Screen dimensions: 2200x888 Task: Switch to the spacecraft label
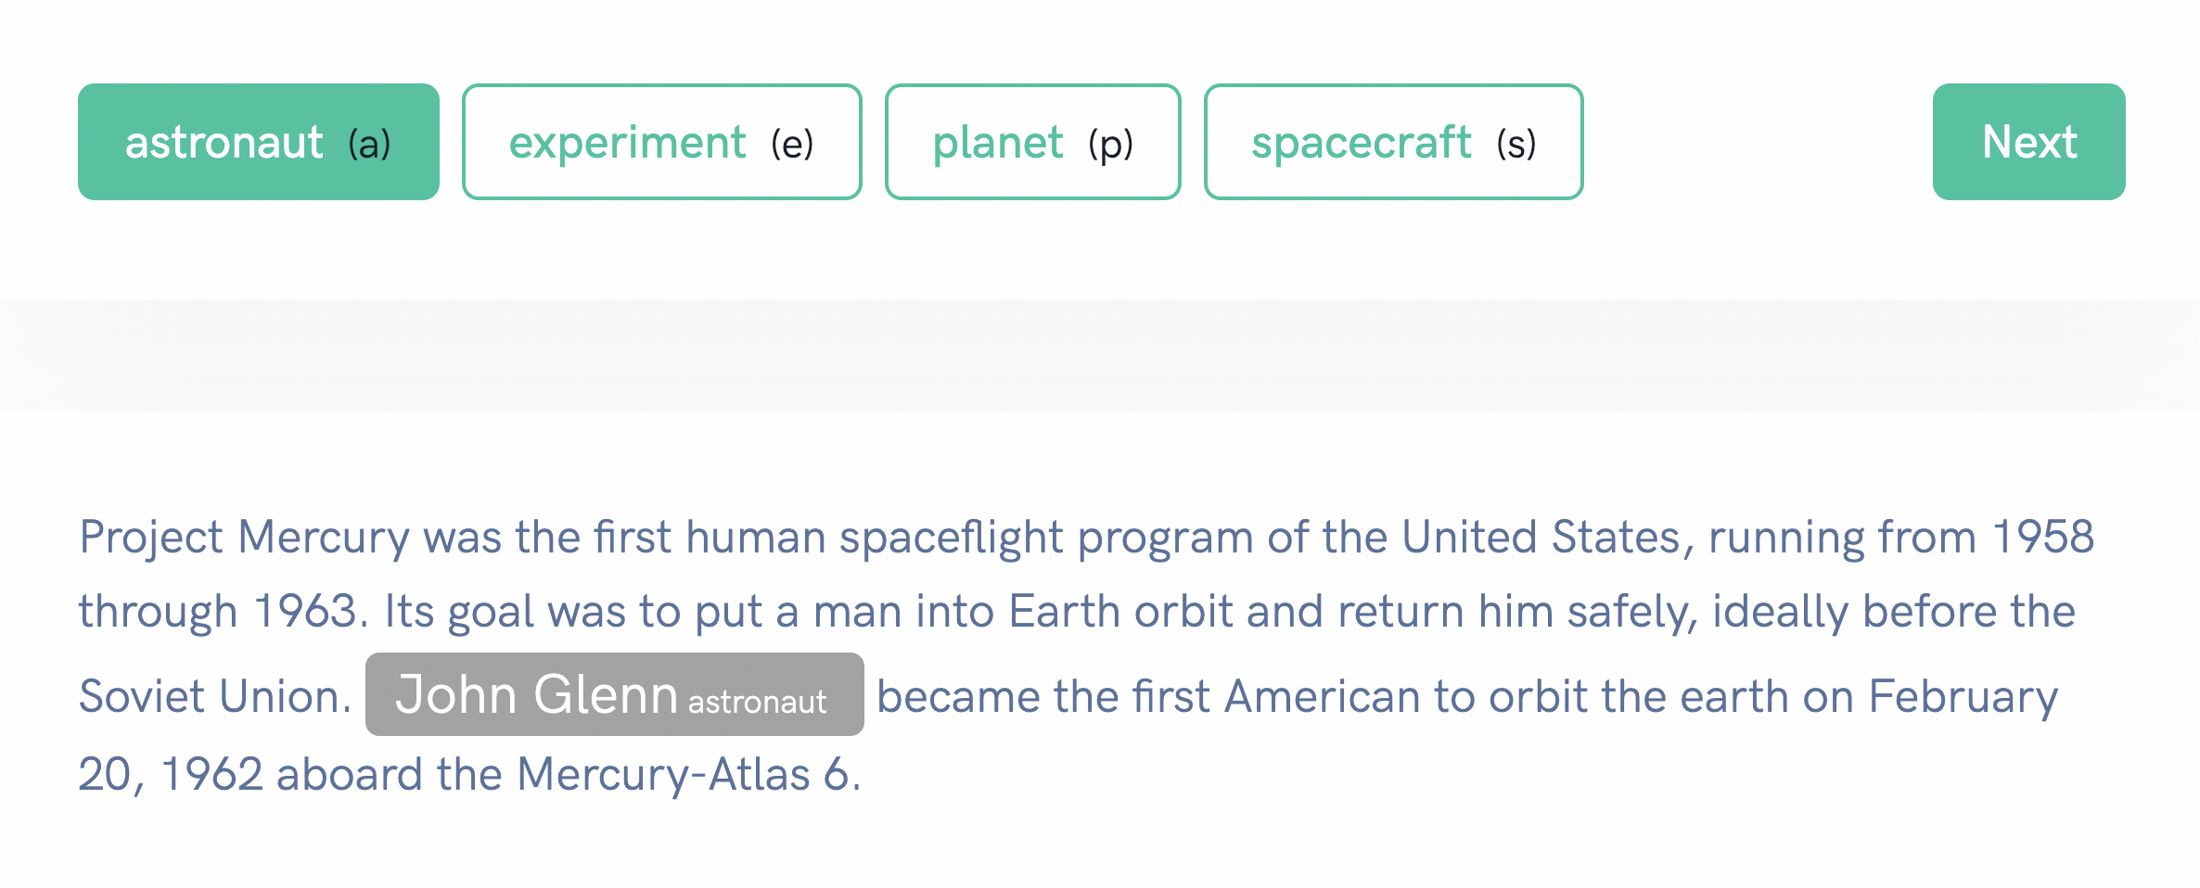click(1394, 142)
